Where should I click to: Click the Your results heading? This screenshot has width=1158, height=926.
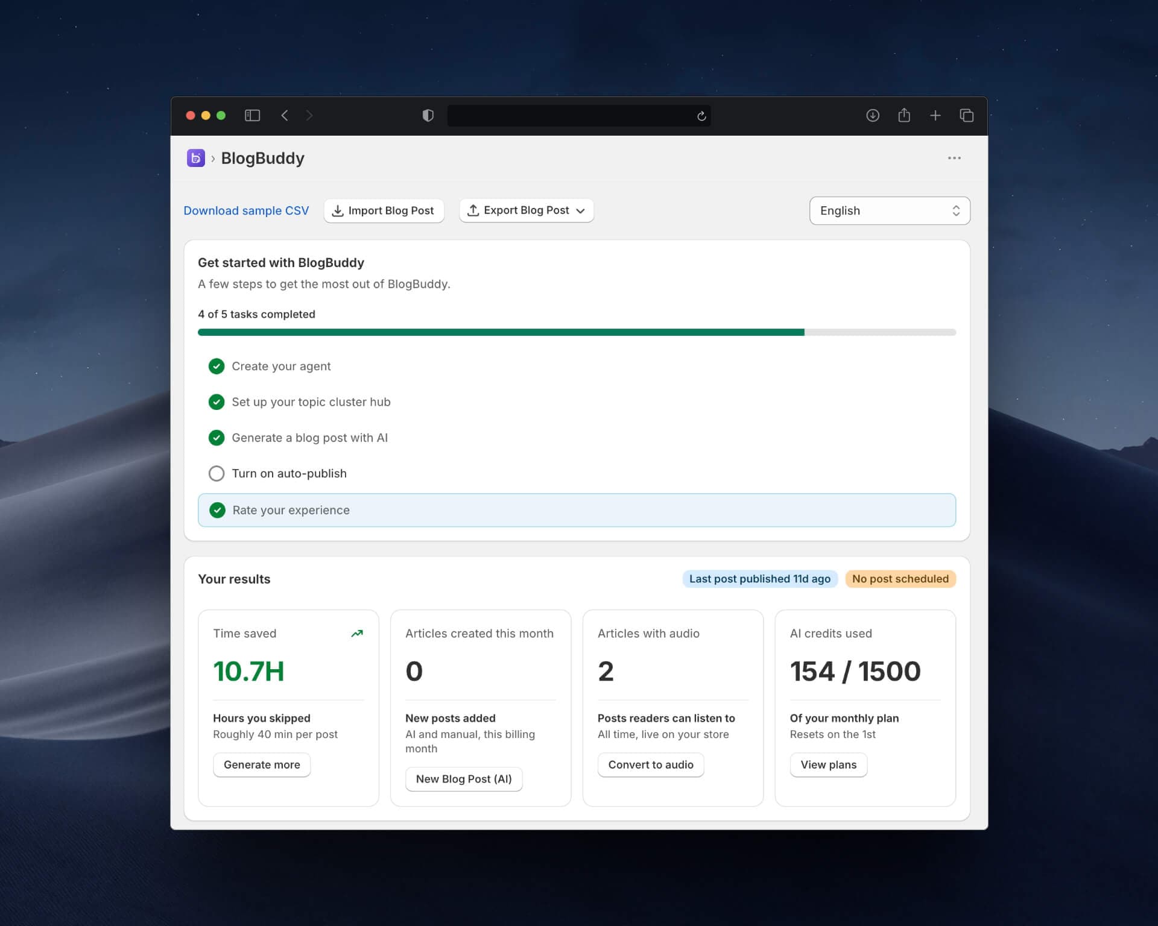click(234, 579)
